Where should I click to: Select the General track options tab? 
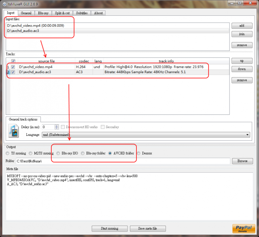(23, 119)
